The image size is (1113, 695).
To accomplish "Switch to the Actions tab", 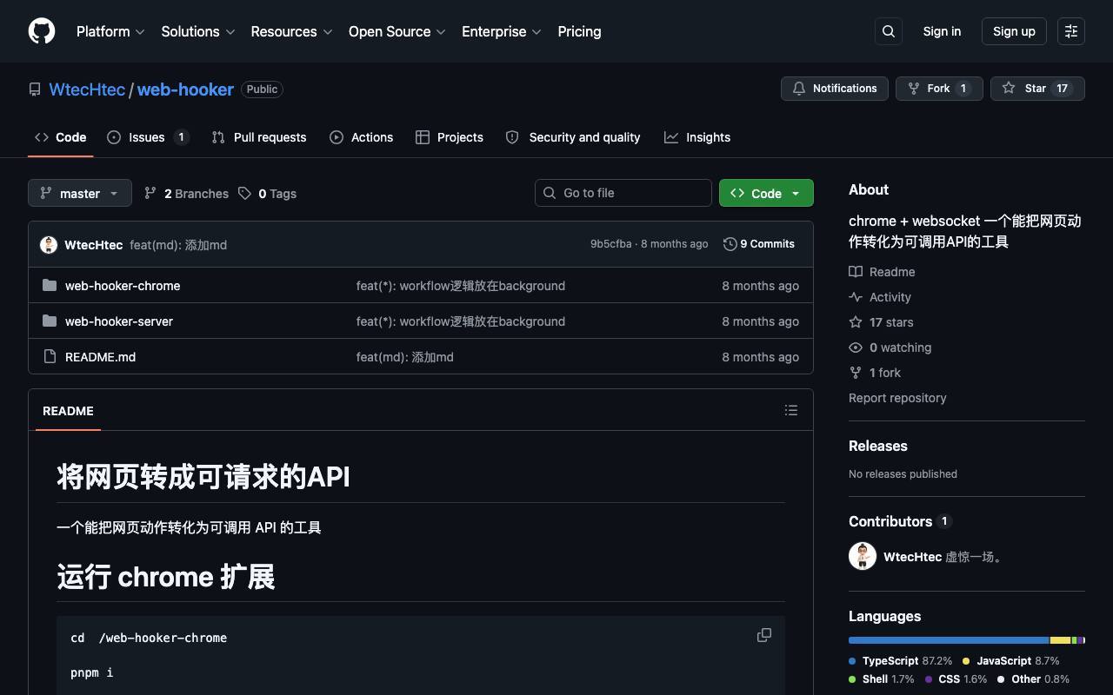I will [x=362, y=137].
